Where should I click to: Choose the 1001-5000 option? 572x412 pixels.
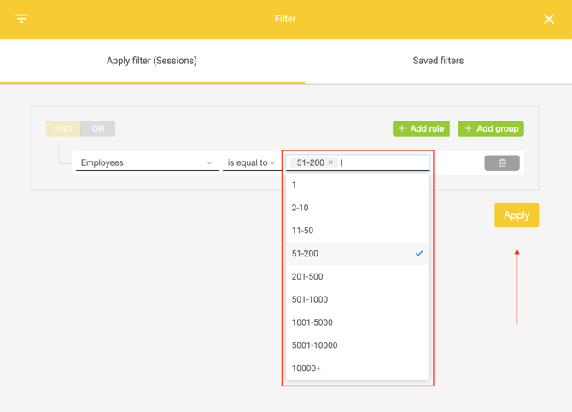[x=312, y=322]
